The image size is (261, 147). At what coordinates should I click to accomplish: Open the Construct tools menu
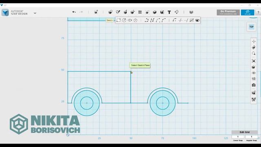click(x=125, y=12)
